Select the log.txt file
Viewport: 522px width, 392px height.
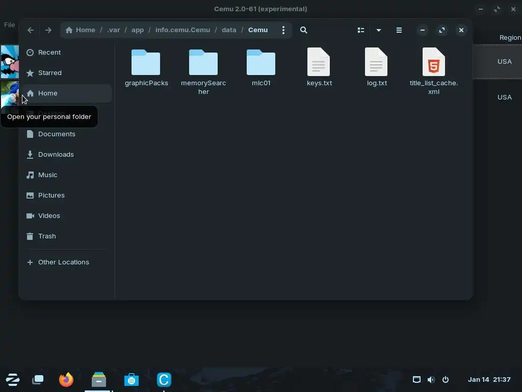[377, 67]
